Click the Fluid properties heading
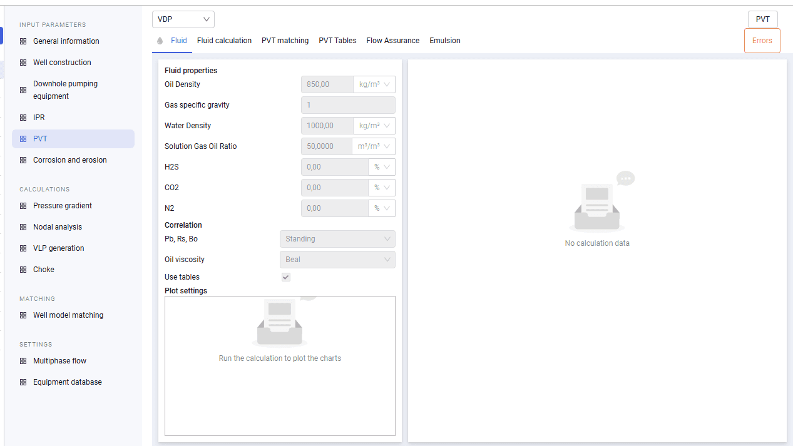The height and width of the screenshot is (446, 793). point(191,71)
